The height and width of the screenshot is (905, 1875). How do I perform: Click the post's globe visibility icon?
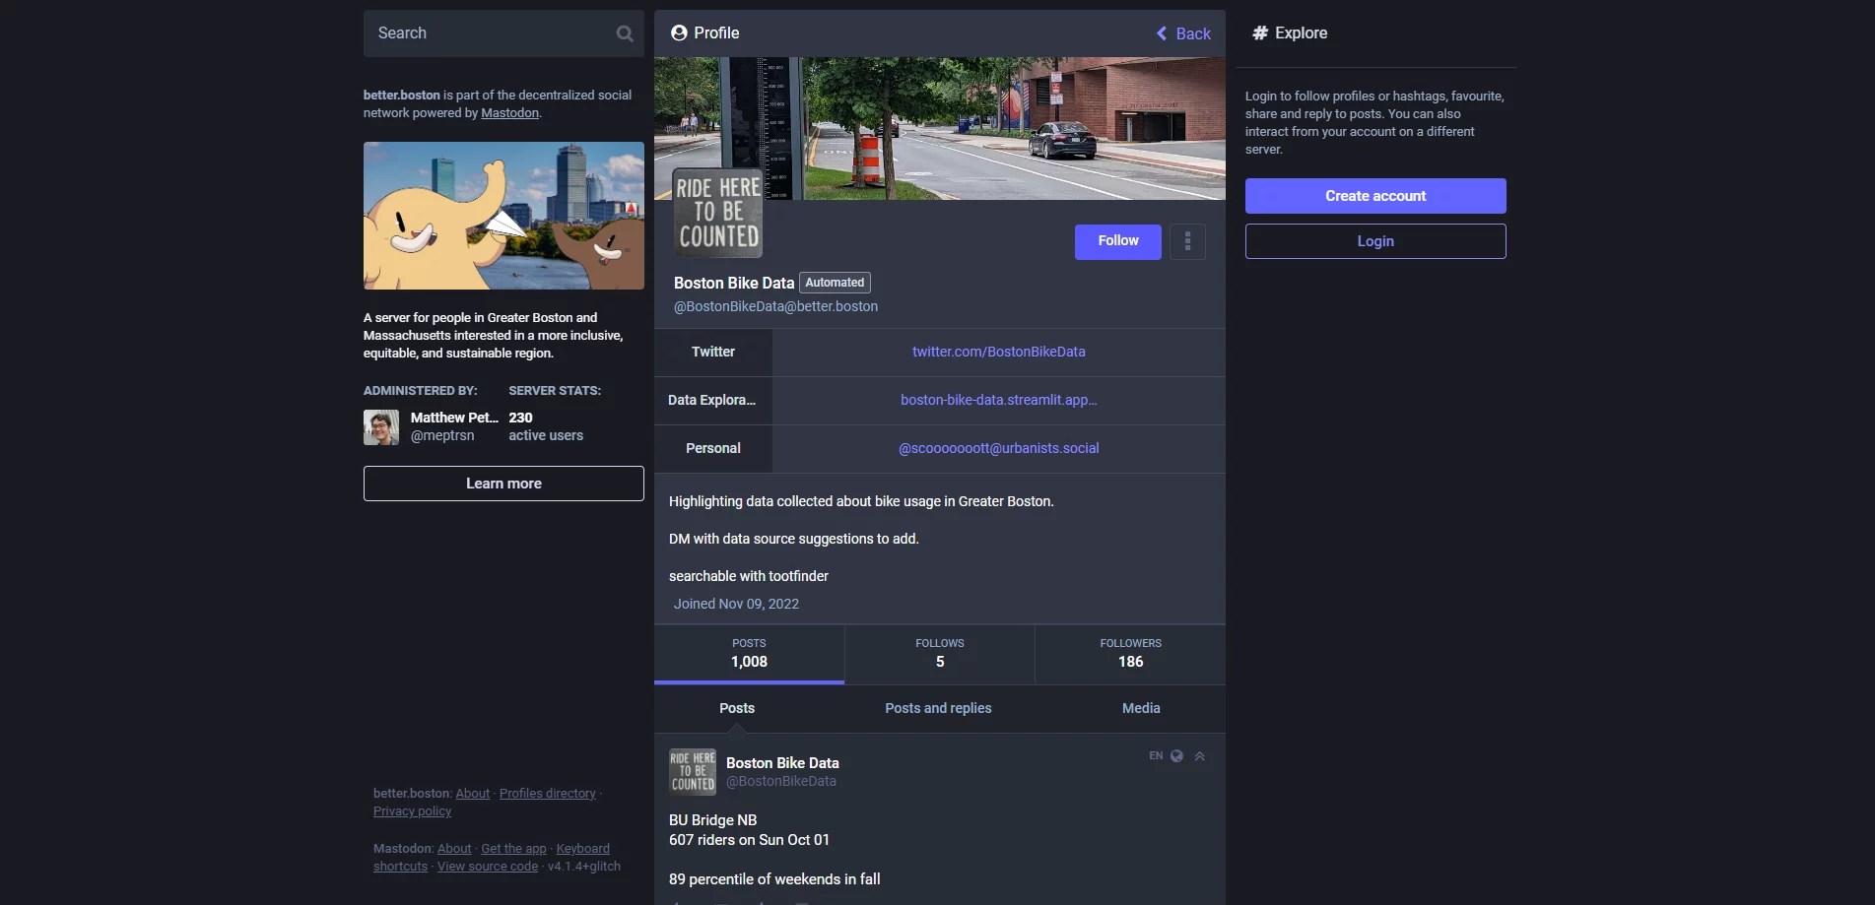(x=1176, y=756)
